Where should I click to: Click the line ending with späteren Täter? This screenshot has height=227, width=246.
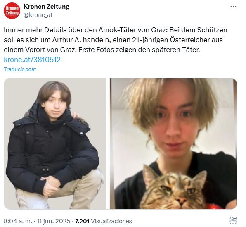tap(102, 50)
